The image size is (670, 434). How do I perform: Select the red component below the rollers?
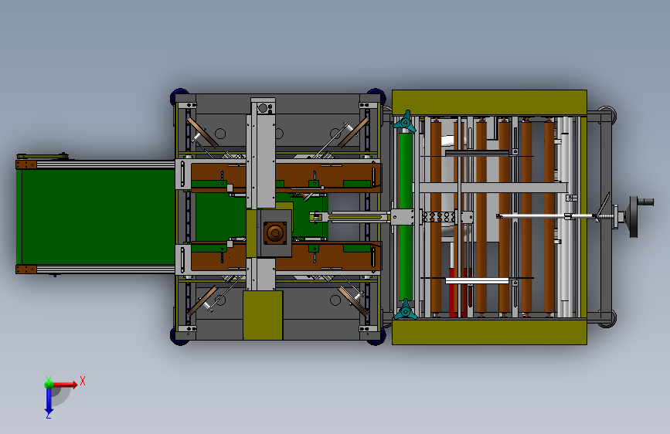pos(461,292)
